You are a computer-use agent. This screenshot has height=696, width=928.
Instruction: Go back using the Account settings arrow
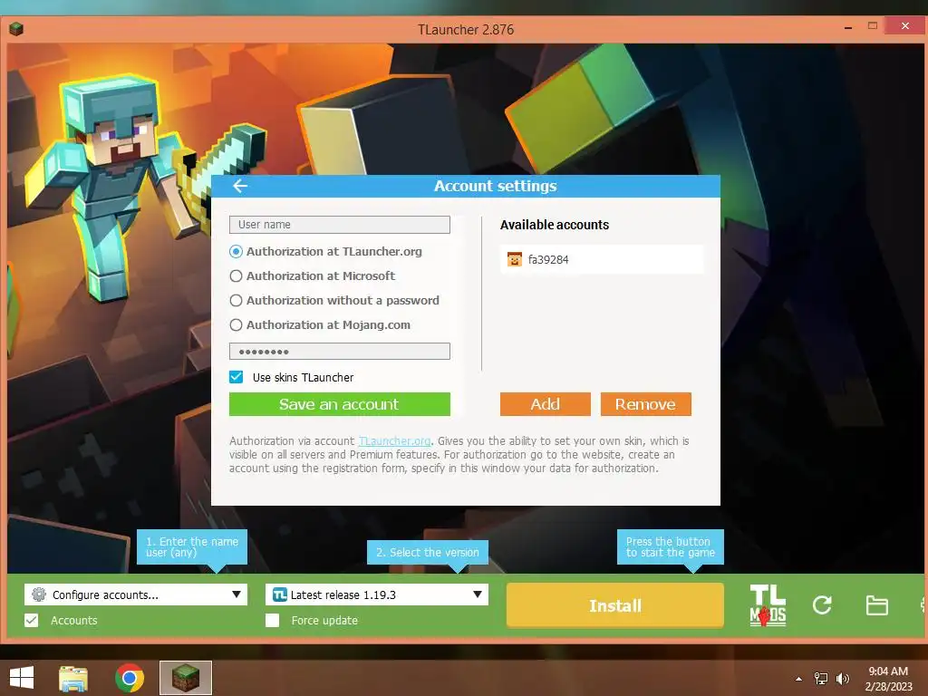coord(239,186)
